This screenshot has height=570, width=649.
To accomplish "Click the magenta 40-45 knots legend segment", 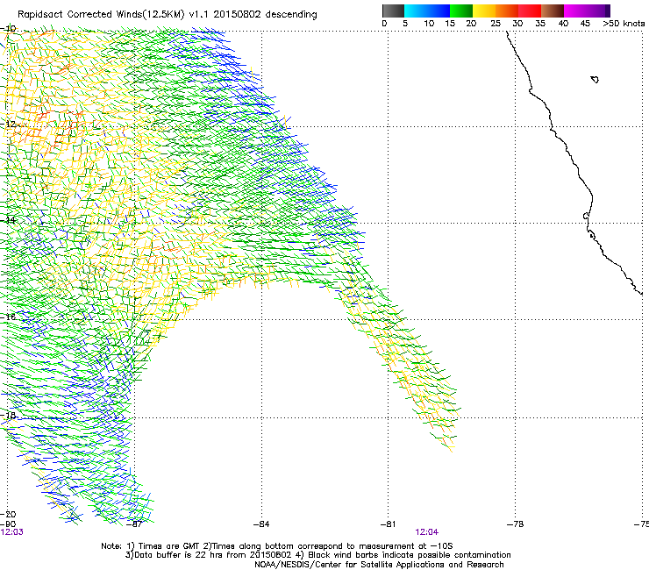I will pyautogui.click(x=575, y=11).
